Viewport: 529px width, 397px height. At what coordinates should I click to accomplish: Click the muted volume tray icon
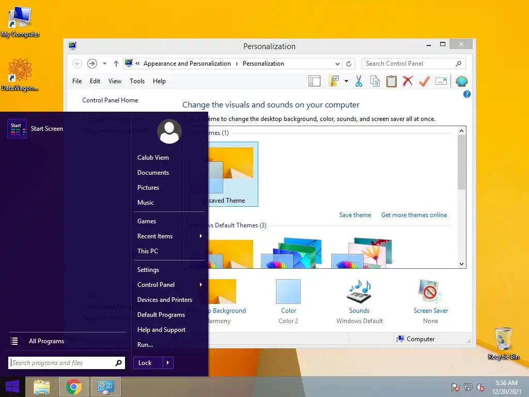point(480,388)
